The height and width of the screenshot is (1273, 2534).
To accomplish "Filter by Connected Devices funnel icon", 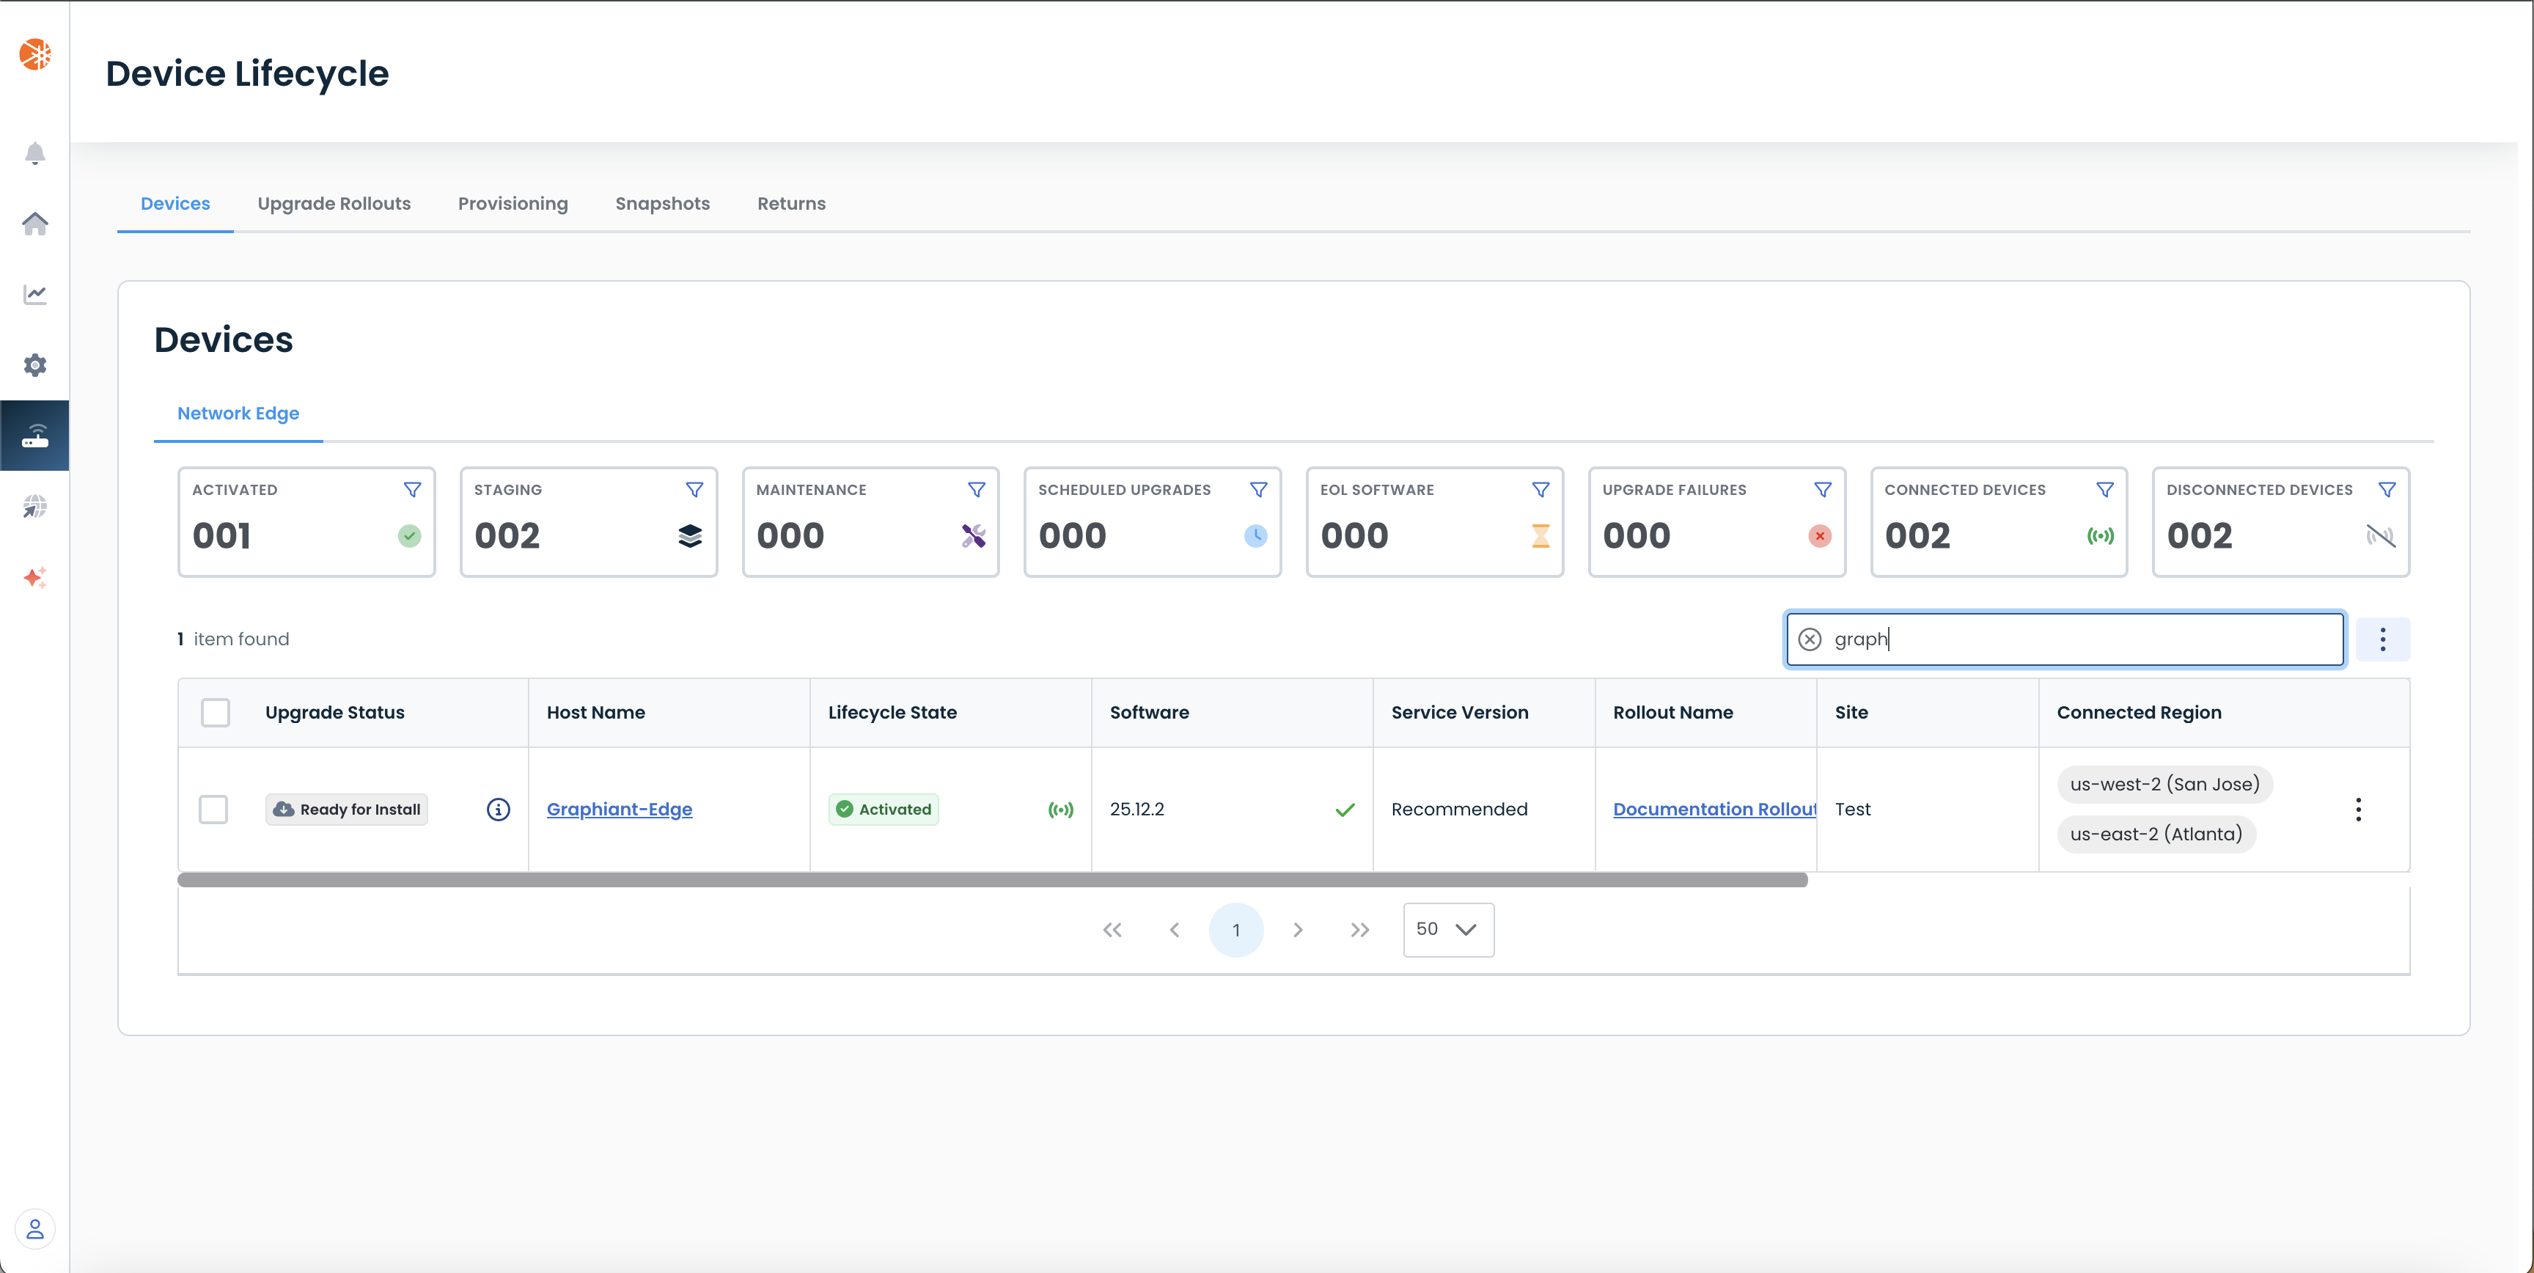I will pyautogui.click(x=2105, y=490).
